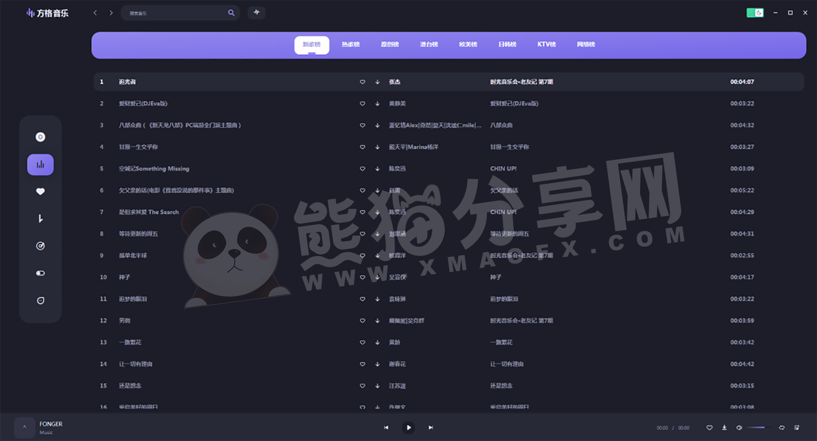Click the back navigation arrow
The image size is (817, 441).
pyautogui.click(x=95, y=13)
